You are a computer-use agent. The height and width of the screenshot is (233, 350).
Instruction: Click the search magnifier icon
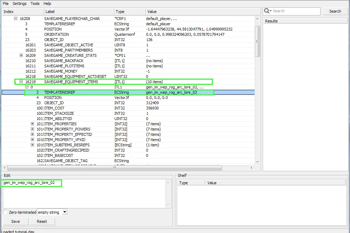tap(267, 11)
